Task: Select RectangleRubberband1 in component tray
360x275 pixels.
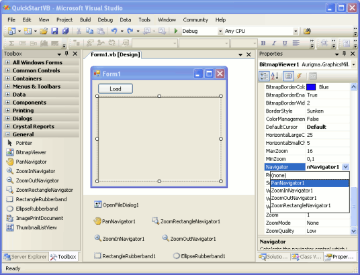Action: [125, 256]
